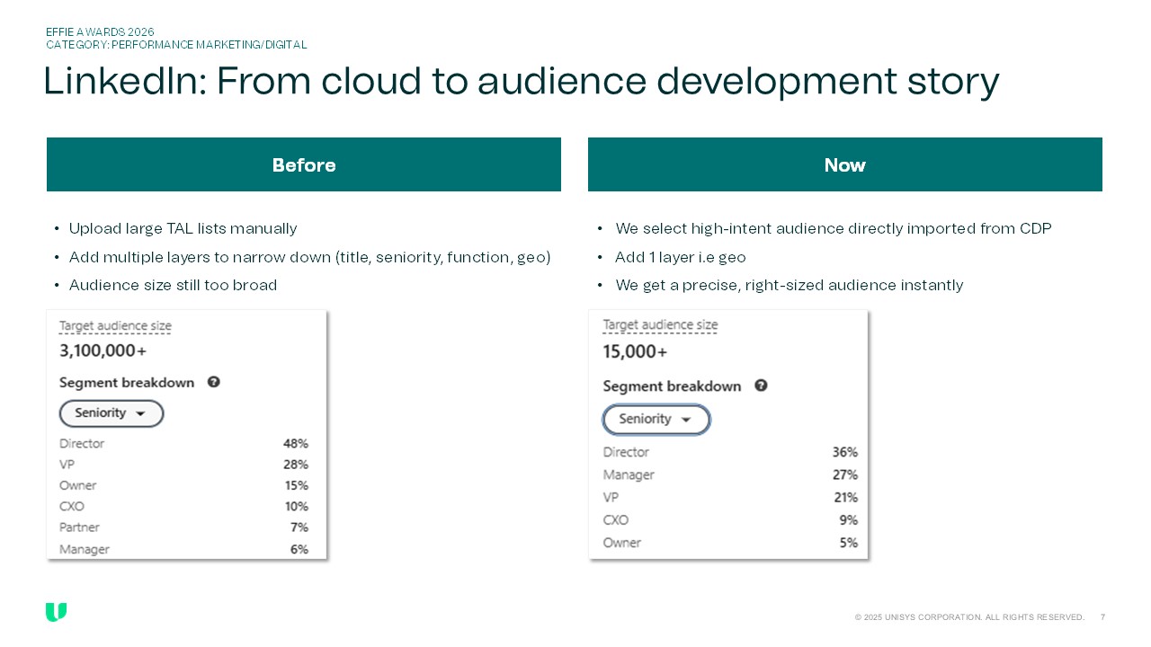Click the 15,000+ audience size value

coord(635,351)
